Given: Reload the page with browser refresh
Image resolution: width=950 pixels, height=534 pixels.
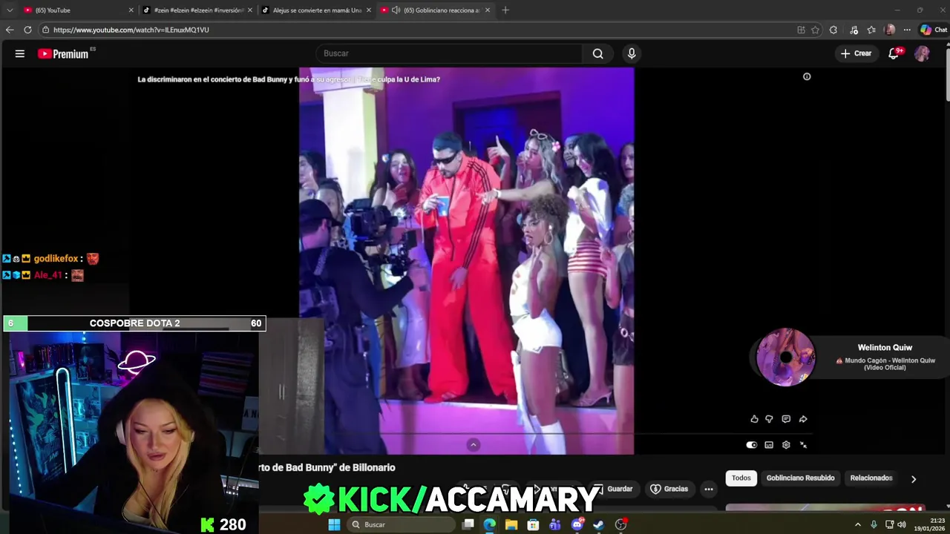Looking at the screenshot, I should tap(27, 30).
